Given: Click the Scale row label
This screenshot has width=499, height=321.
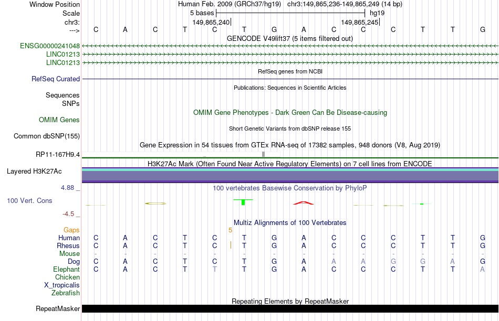Looking at the screenshot, I should 71,13.
